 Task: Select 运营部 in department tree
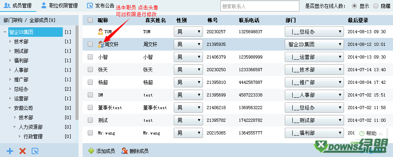point(21,98)
